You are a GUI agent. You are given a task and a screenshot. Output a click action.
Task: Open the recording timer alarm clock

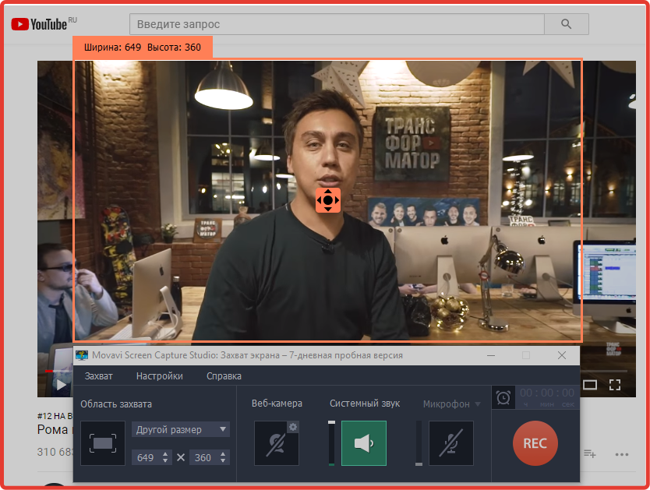(x=503, y=398)
